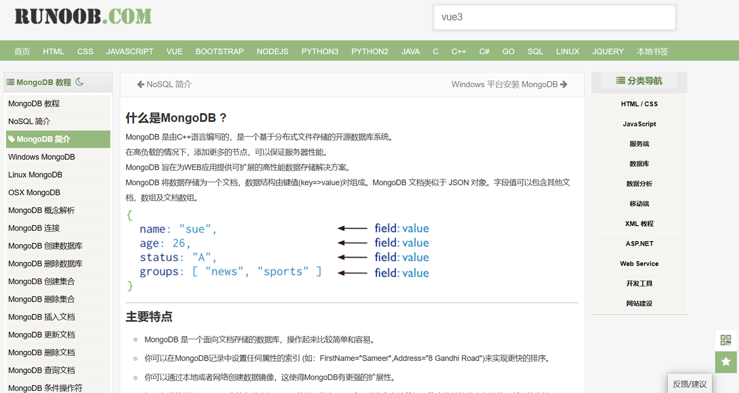Open 网站建设 category
The width and height of the screenshot is (739, 393).
click(639, 304)
